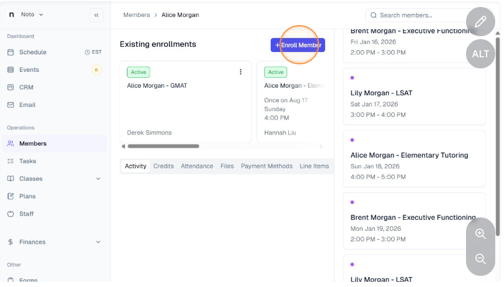Viewport: 504px width, 287px height.
Task: Go to Members breadcrumb link
Action: click(x=137, y=15)
